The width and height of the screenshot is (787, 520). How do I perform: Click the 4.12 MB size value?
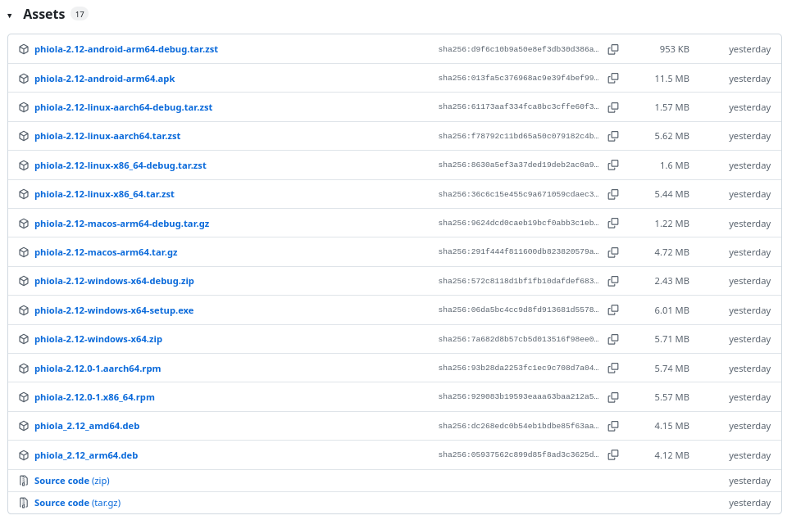coord(671,455)
